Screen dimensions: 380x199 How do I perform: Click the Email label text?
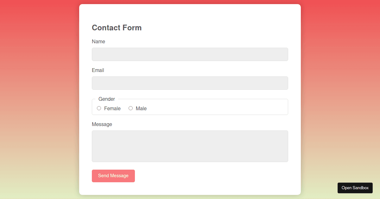98,70
